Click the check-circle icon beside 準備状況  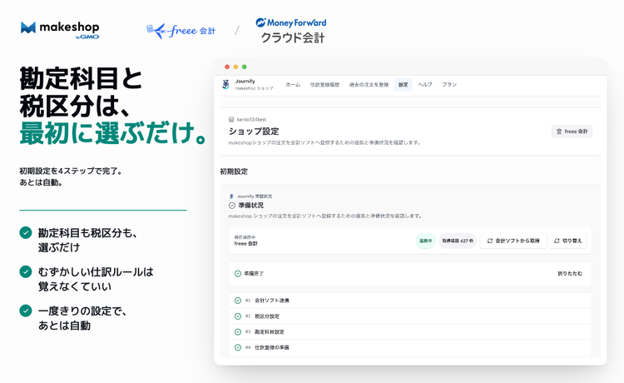232,206
